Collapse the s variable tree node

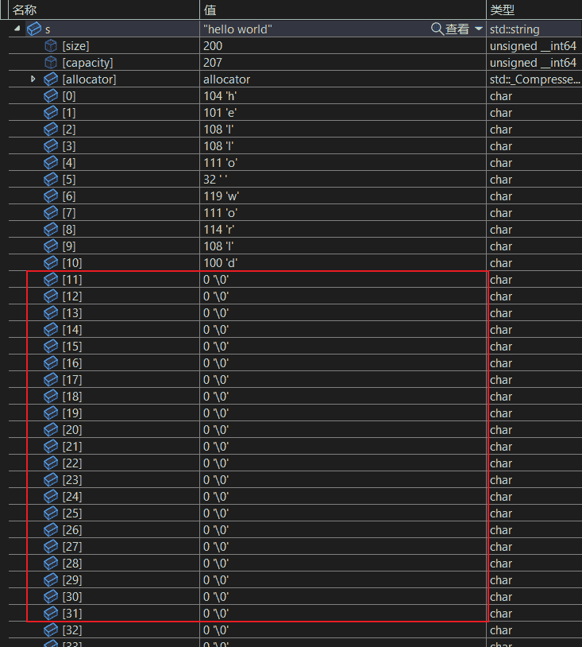pyautogui.click(x=17, y=28)
